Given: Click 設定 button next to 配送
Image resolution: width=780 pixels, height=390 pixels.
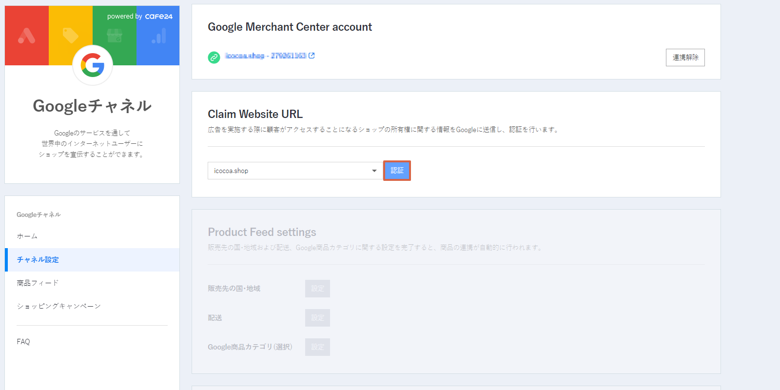Looking at the screenshot, I should (x=317, y=318).
